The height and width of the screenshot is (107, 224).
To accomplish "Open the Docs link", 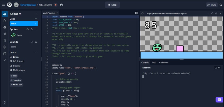I will click(14, 76).
